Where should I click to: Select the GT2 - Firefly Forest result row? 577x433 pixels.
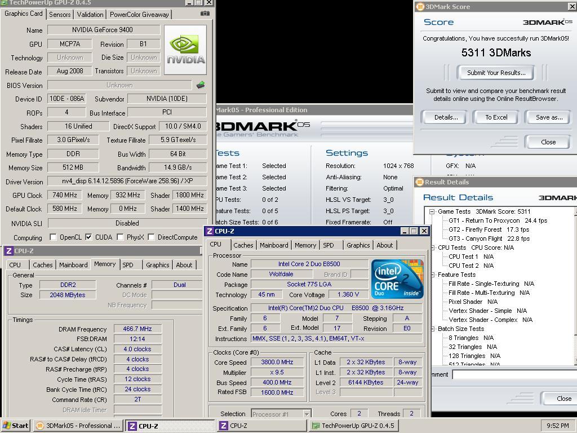pos(489,230)
